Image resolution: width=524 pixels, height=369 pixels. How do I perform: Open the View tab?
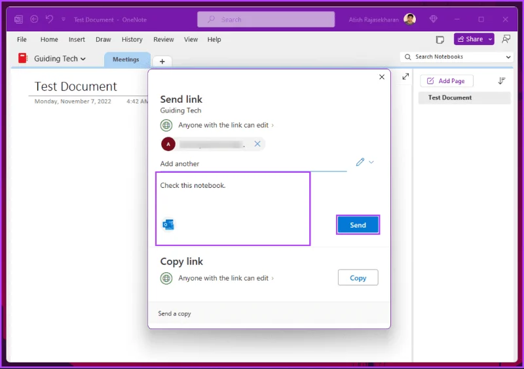coord(191,39)
